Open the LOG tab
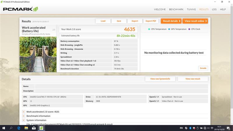The width and height of the screenshot is (233, 131). (x=214, y=9)
